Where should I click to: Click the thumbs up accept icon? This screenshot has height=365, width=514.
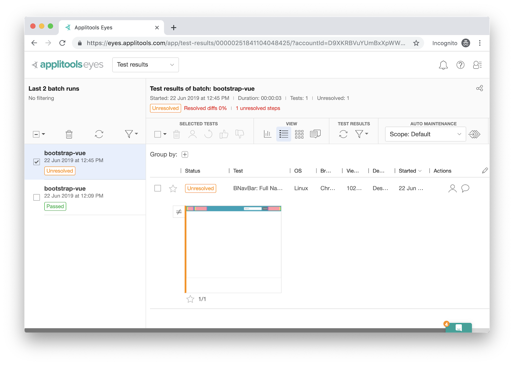224,134
